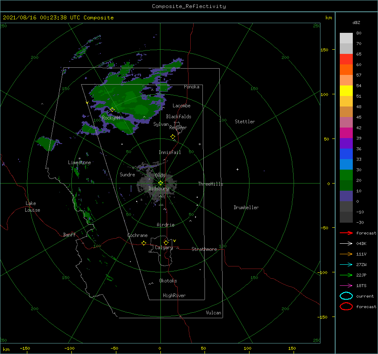This screenshot has width=378, height=354.
Task: Click the Vulcan label
Action: 214,313
